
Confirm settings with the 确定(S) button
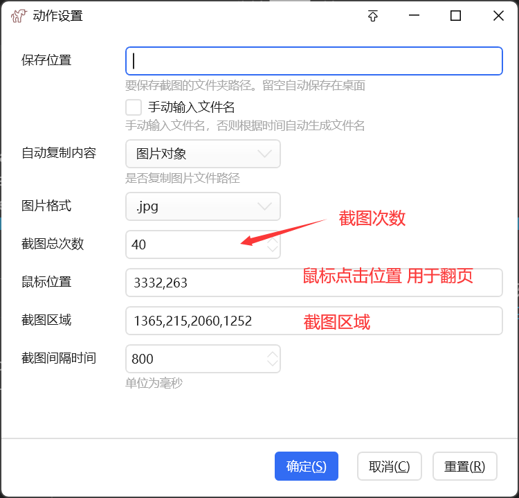click(x=307, y=466)
